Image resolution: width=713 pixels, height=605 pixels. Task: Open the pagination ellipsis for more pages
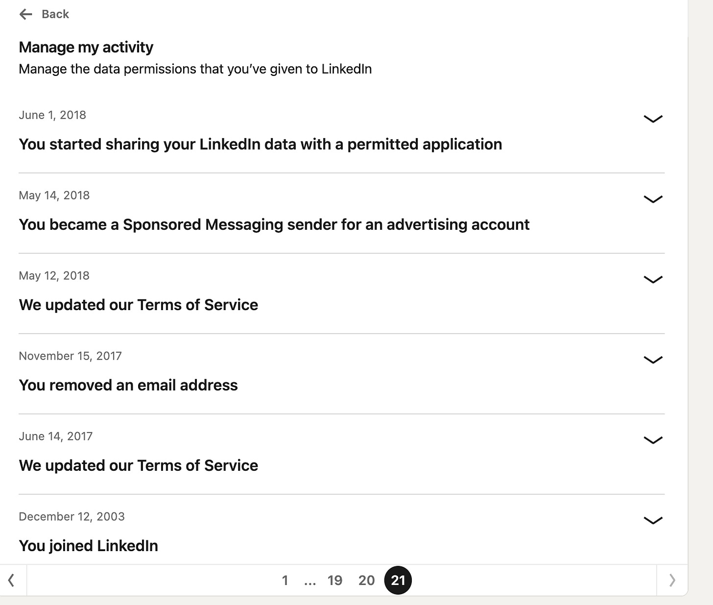coord(310,581)
